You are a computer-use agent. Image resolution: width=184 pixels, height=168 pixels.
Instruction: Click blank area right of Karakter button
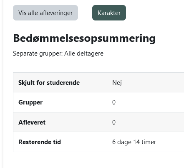[x=155, y=13]
